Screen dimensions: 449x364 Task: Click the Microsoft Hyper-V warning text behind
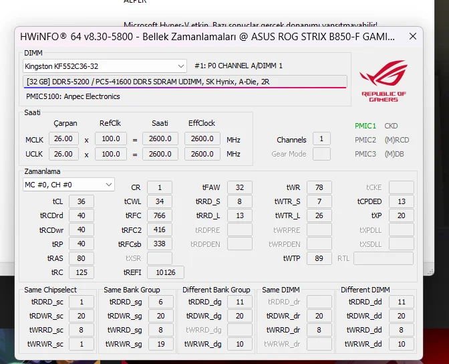251,25
